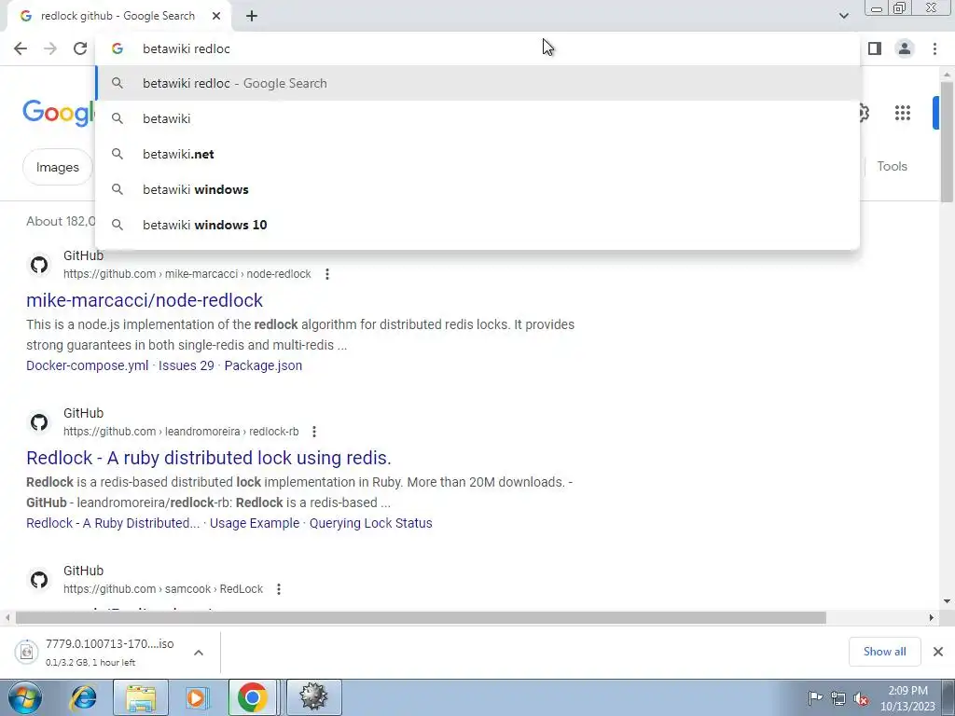Choose the 'betawiki.net' suggestion
Image resolution: width=955 pixels, height=716 pixels.
click(477, 154)
